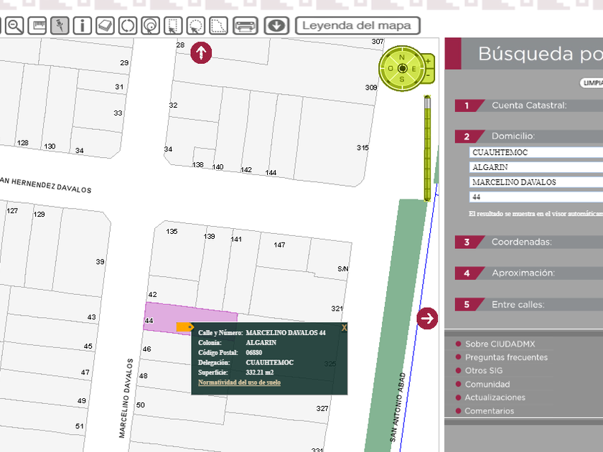The height and width of the screenshot is (452, 603).
Task: Click the red right arrow beside map
Action: point(427,318)
